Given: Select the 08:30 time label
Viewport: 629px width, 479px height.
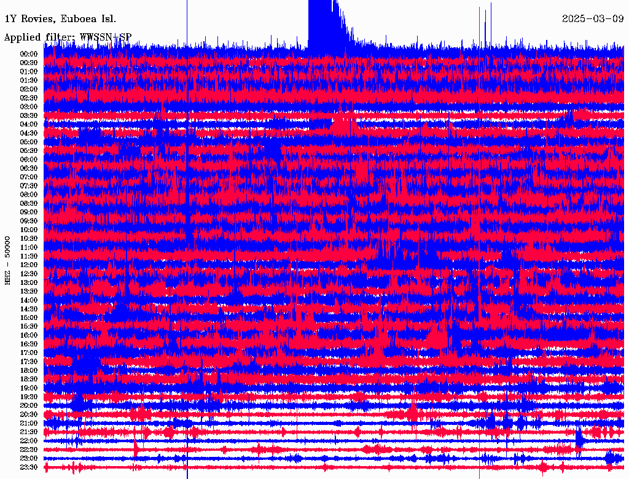Looking at the screenshot, I should (28, 203).
